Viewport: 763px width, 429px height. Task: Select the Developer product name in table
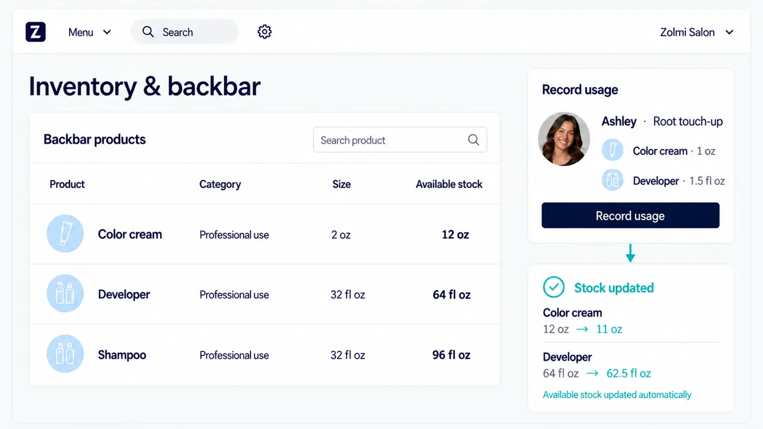point(124,295)
